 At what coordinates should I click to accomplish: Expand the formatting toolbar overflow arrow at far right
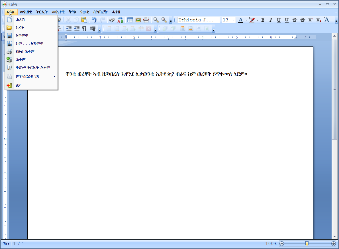coord(336,21)
